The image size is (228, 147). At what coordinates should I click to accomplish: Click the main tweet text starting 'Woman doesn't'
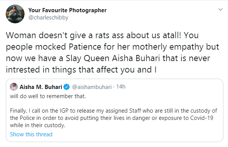112,52
